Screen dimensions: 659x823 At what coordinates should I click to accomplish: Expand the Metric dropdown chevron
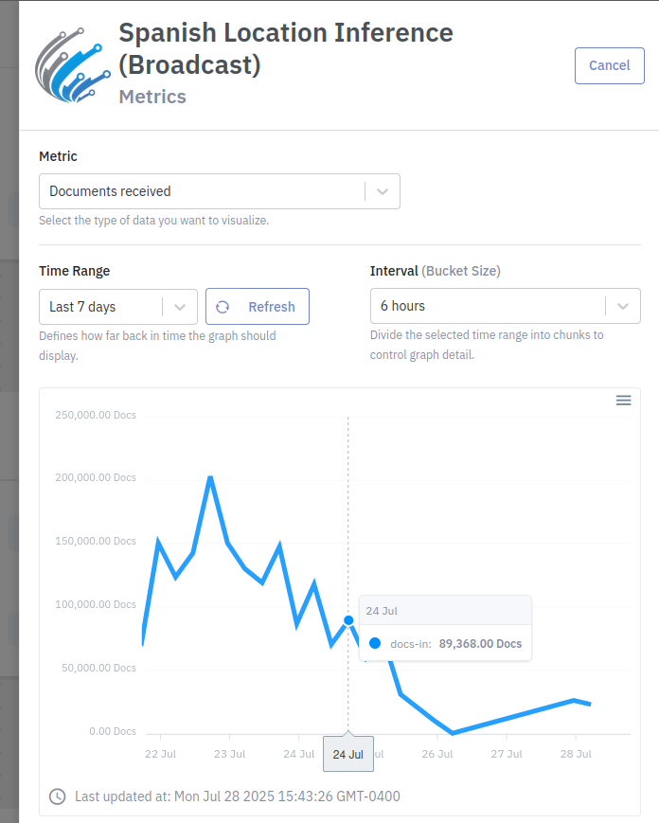tap(383, 191)
